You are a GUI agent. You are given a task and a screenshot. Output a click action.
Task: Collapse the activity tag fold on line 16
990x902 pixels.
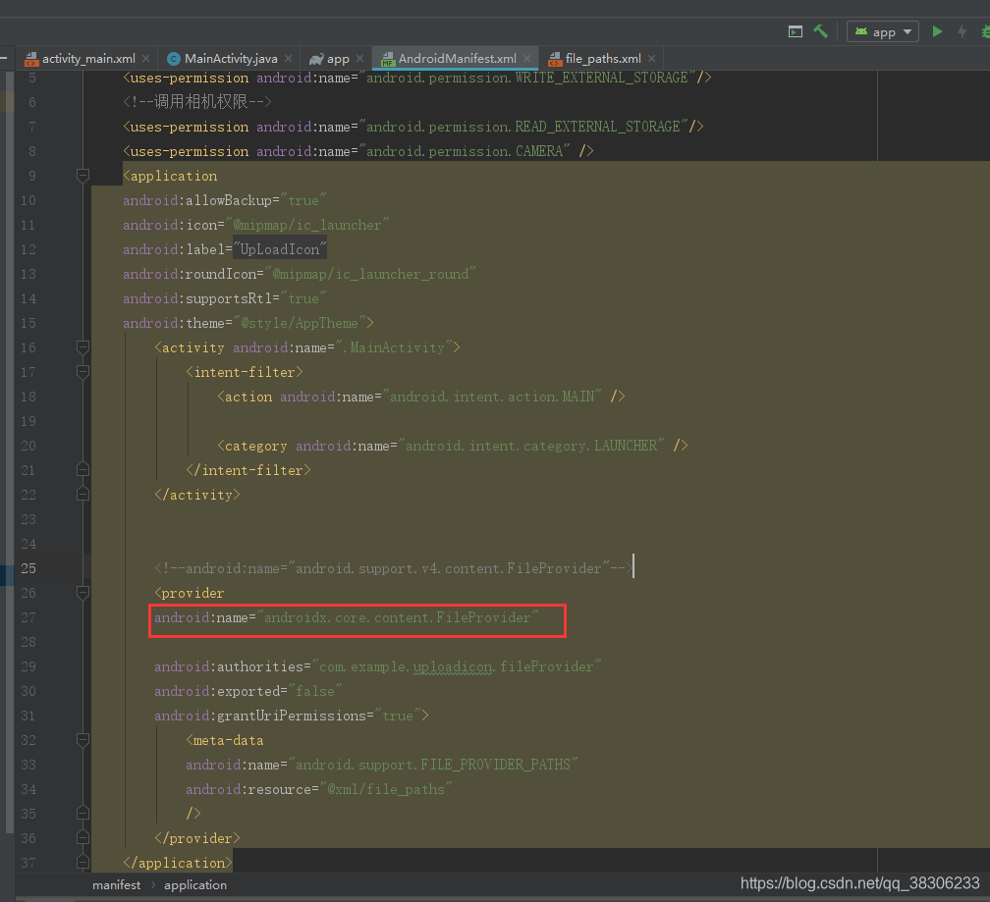[82, 346]
